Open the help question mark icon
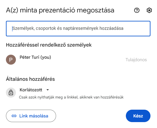The width and height of the screenshot is (157, 128). 137,10
